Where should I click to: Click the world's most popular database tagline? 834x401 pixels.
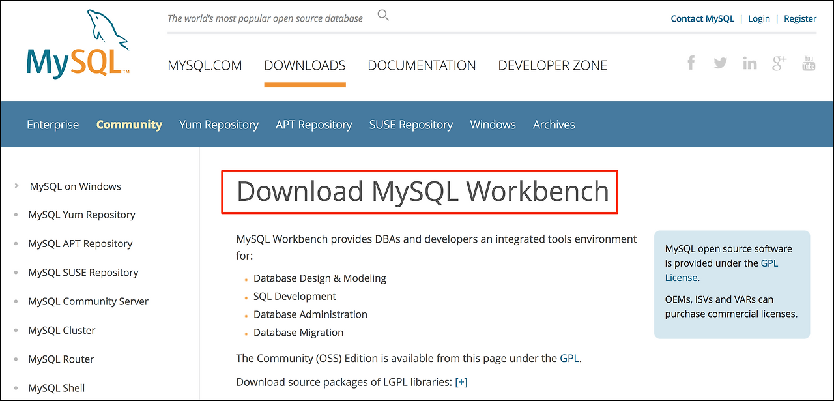[x=265, y=18]
